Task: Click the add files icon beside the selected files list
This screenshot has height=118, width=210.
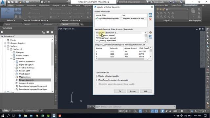Action: pyautogui.click(x=150, y=15)
